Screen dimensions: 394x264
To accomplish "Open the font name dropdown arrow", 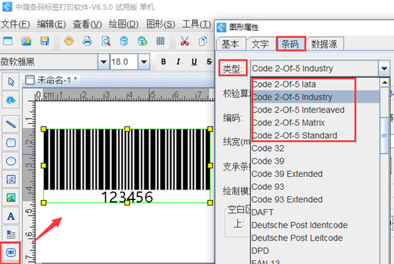I will [x=104, y=62].
